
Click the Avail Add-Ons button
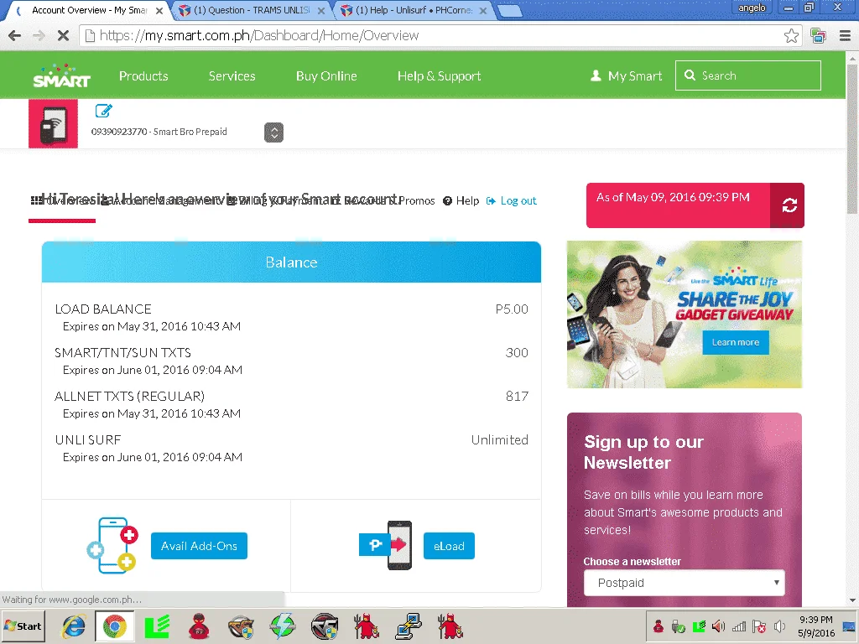coord(199,546)
